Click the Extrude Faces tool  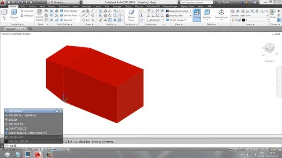click(x=69, y=15)
